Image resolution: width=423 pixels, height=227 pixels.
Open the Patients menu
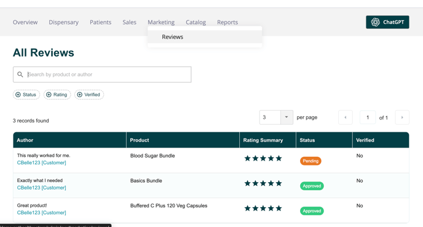[x=100, y=22]
